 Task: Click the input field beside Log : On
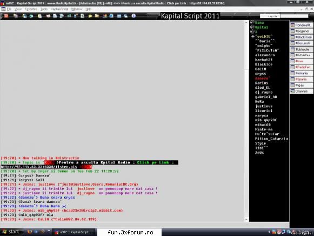(x=294, y=16)
